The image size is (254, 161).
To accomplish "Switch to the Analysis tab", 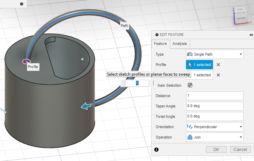I will (x=180, y=44).
